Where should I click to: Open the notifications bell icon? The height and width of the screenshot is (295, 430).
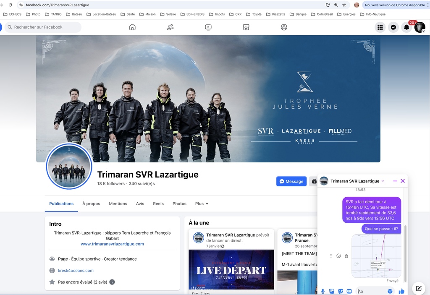coord(406,27)
